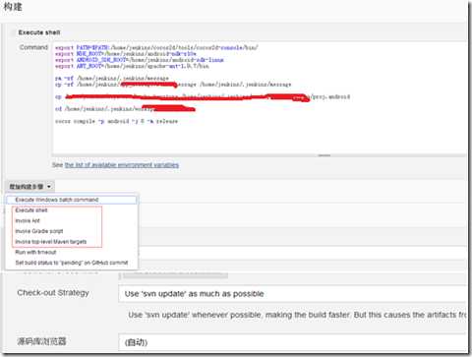
Task: Choose Set build status to pending on GitHub commit
Action: pos(72,263)
